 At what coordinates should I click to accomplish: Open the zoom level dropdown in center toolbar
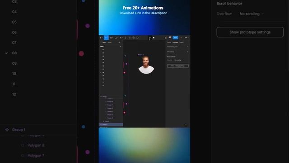click(x=186, y=38)
